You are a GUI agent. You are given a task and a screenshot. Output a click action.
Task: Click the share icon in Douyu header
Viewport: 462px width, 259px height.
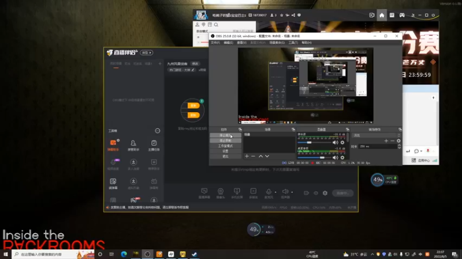pyautogui.click(x=293, y=15)
